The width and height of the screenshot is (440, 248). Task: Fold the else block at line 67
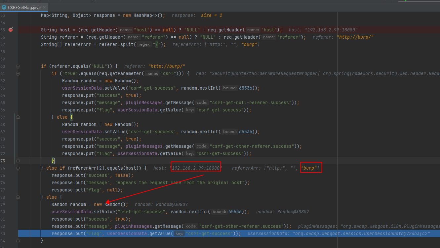18,117
